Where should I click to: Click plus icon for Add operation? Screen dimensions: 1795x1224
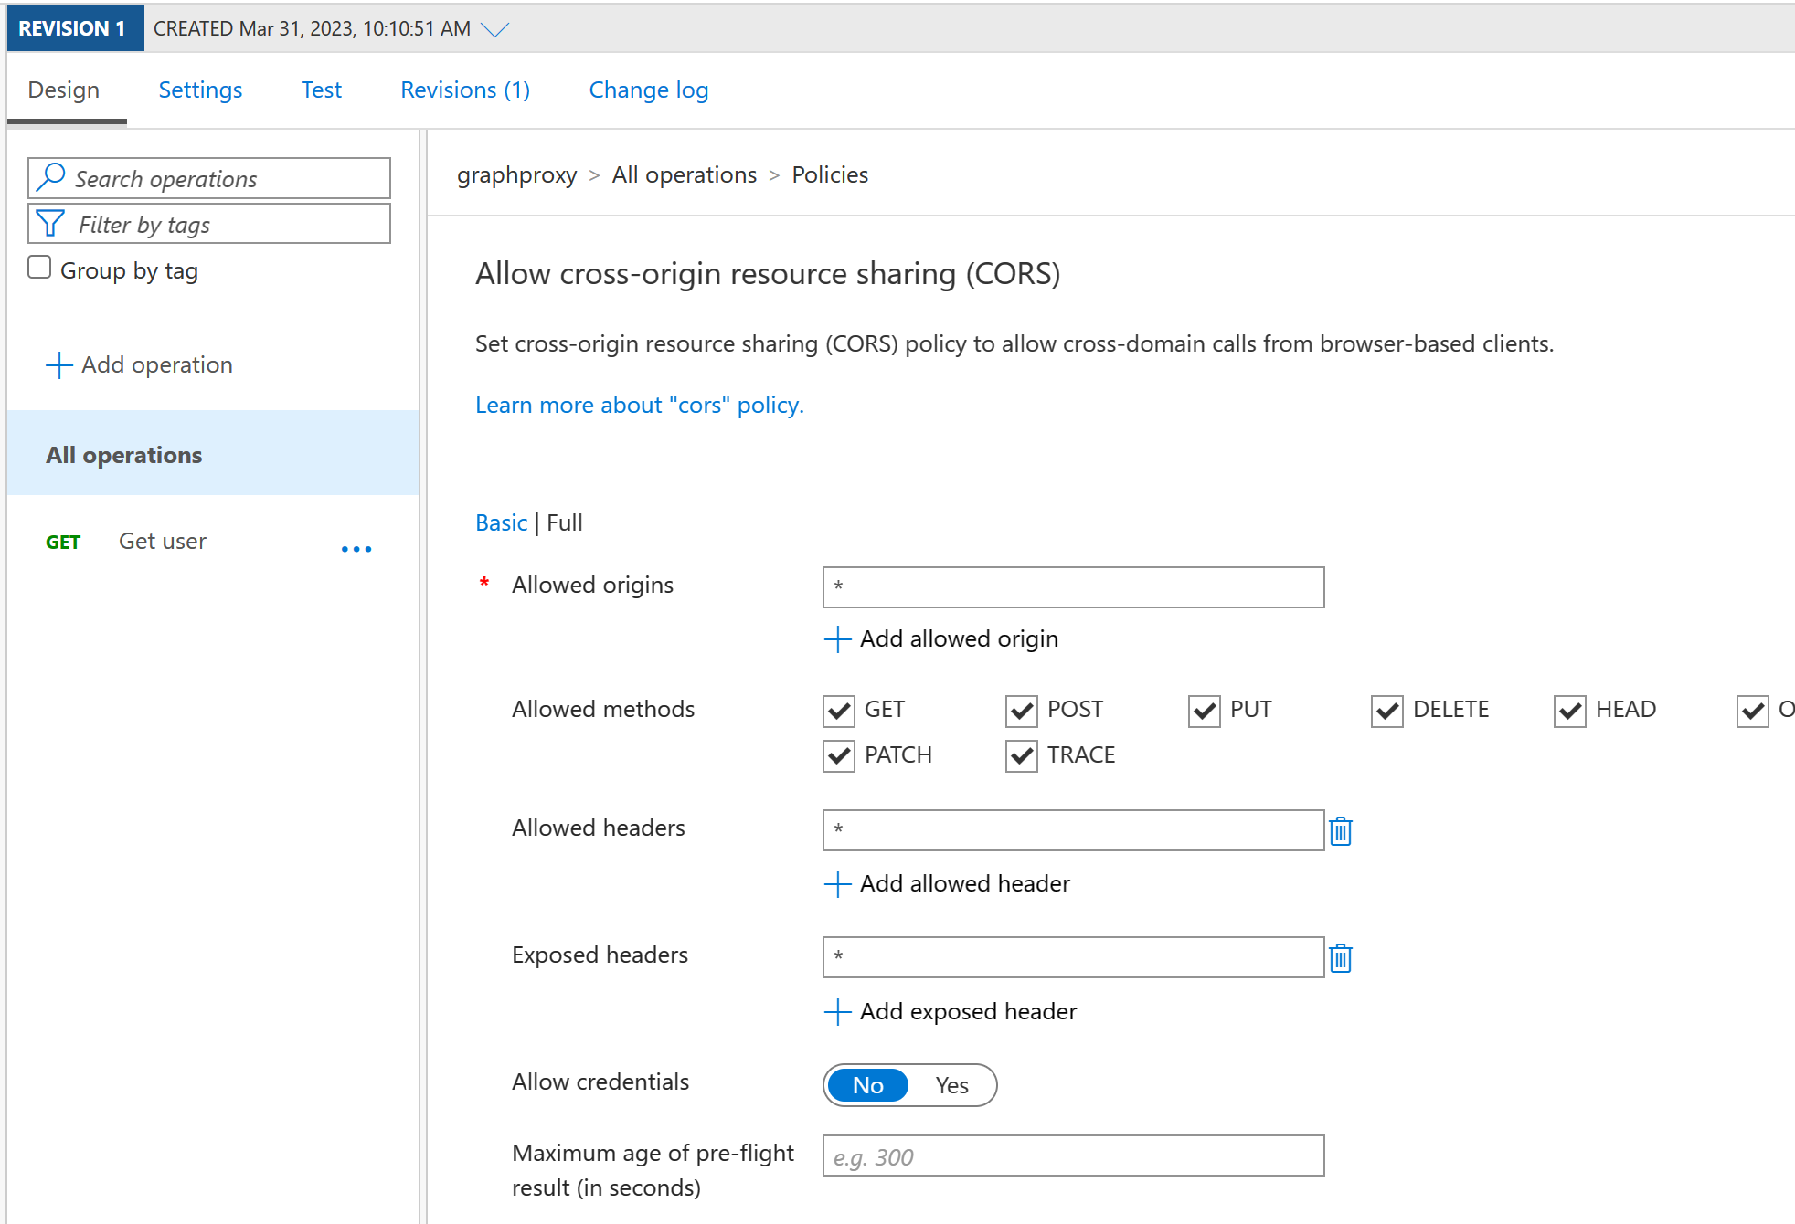point(58,365)
